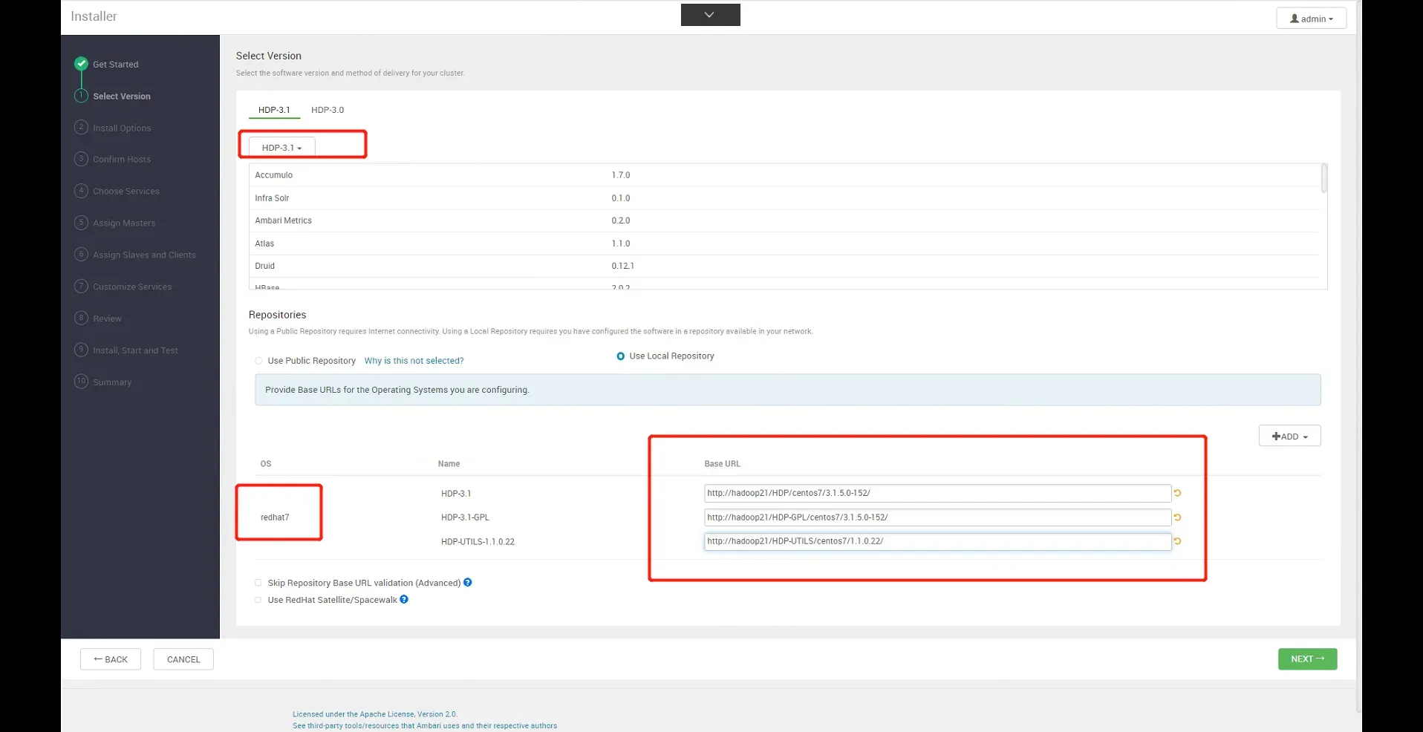Open help icon for Skip Repository validation
The height and width of the screenshot is (732, 1423).
click(468, 583)
